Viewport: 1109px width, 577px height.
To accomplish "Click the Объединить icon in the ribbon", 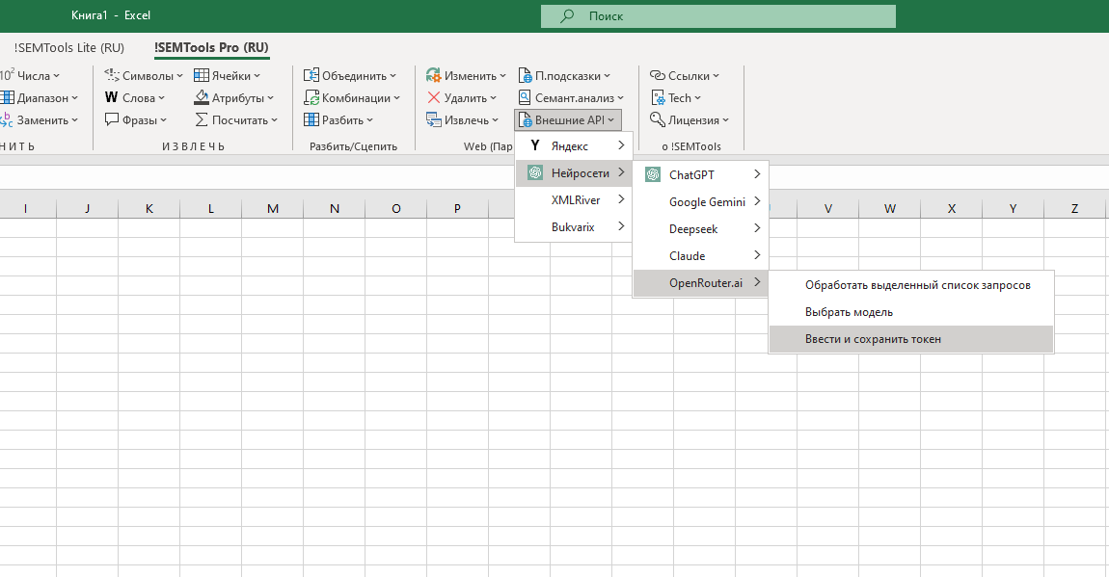I will pyautogui.click(x=311, y=75).
